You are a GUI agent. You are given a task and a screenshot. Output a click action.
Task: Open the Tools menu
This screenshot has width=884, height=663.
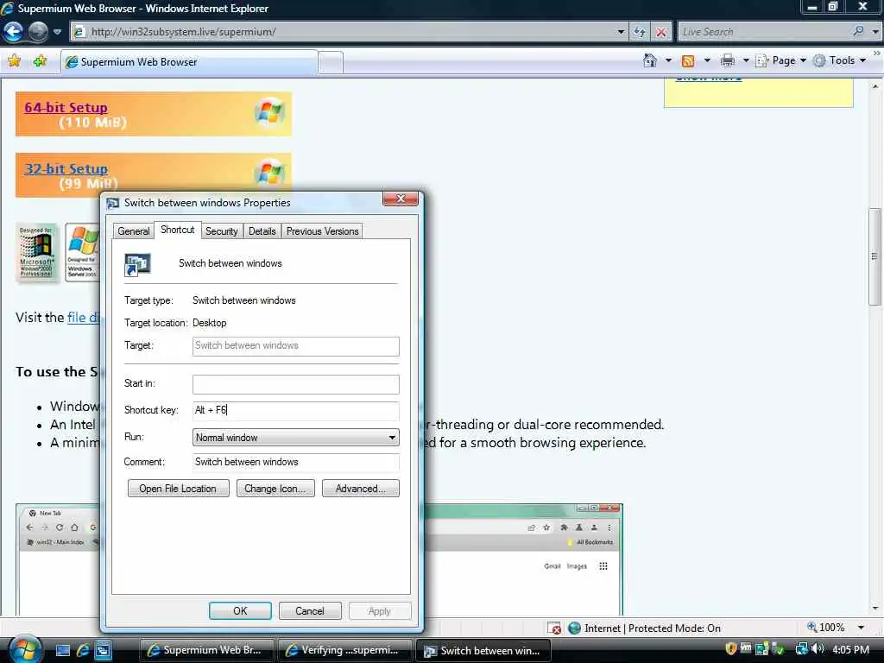click(x=839, y=60)
